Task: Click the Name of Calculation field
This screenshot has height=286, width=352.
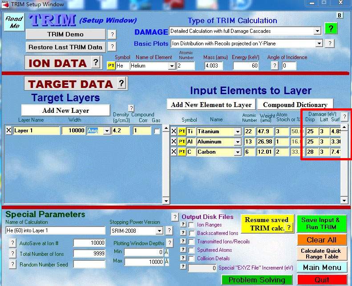Action: click(55, 230)
